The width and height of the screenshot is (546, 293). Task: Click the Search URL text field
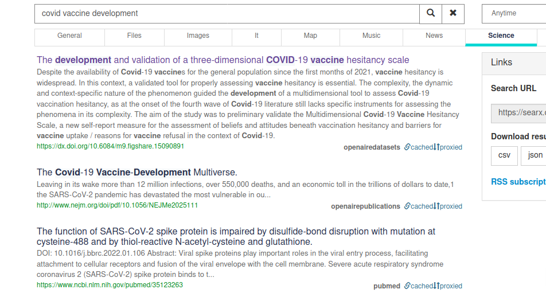[x=518, y=112]
